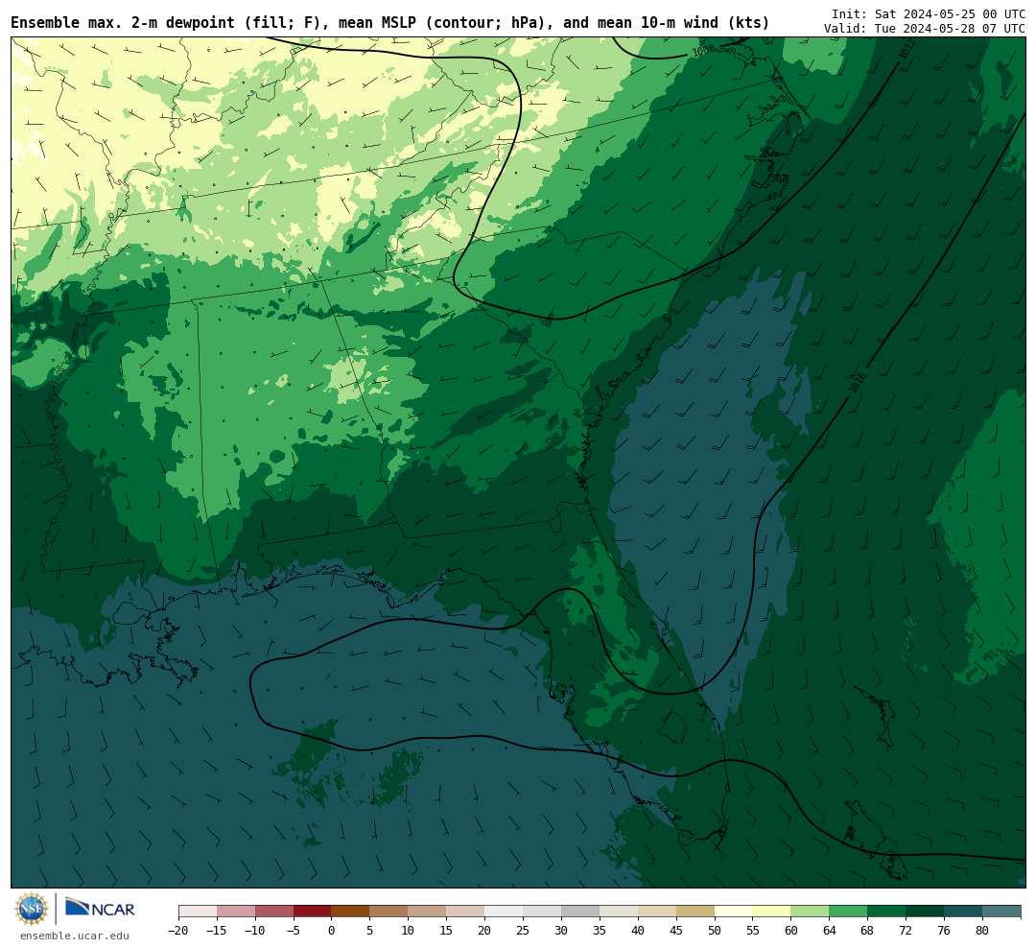Screen dimensions: 1036x948
Task: Click the colorbar tick label 50
Action: click(x=715, y=931)
